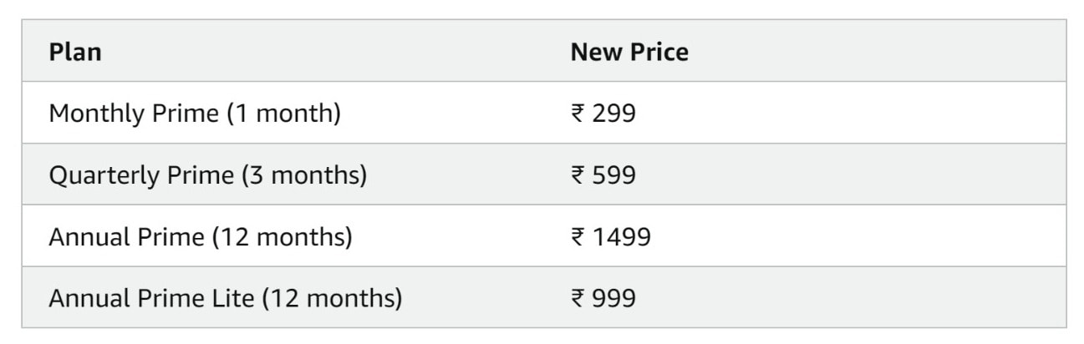
Task: Click the rupee symbol before 599
Action: (578, 175)
